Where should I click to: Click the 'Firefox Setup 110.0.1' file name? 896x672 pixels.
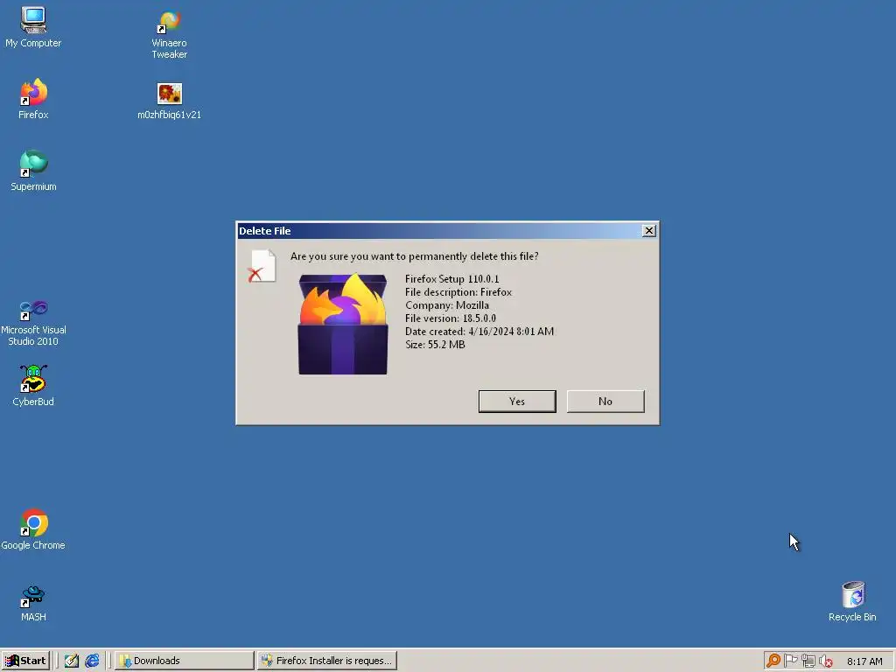pos(452,279)
